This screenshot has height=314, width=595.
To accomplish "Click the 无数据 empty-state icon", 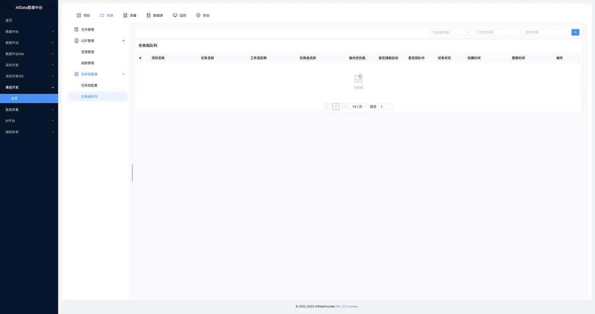I will tap(358, 78).
